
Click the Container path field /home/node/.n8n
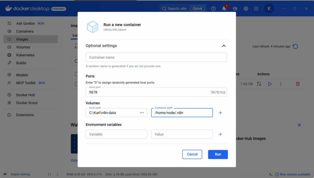pyautogui.click(x=182, y=113)
